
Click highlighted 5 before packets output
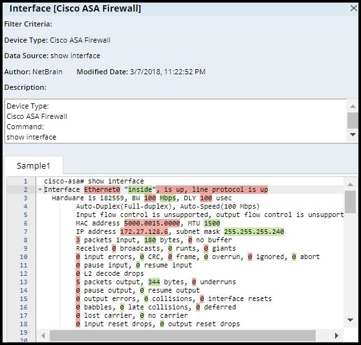point(78,282)
